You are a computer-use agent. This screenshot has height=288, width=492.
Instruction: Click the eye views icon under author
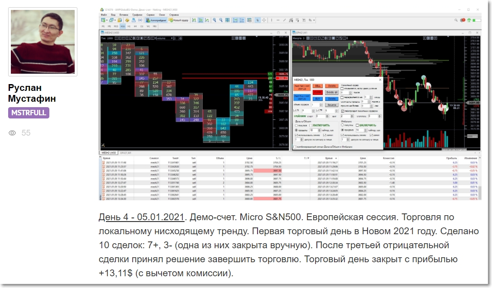pos(12,133)
